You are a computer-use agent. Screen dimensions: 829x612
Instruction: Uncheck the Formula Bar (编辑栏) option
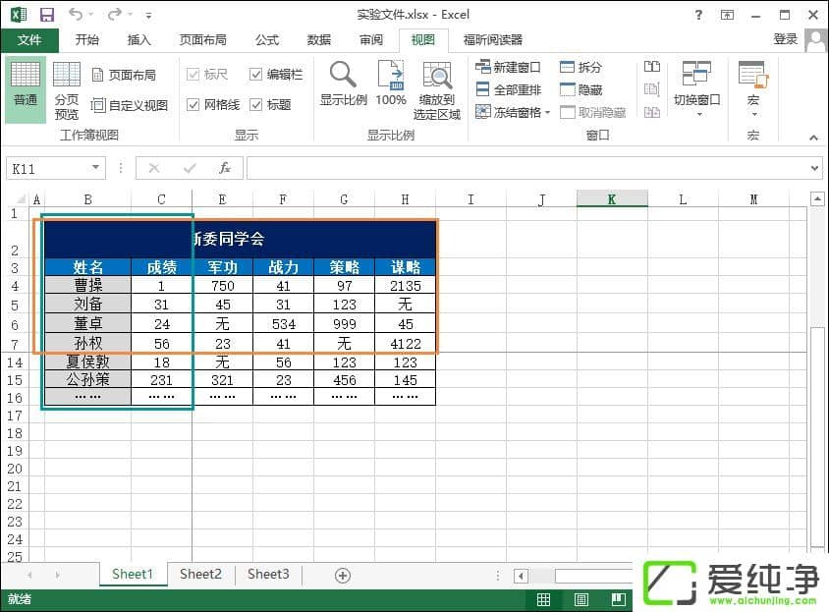coord(258,74)
